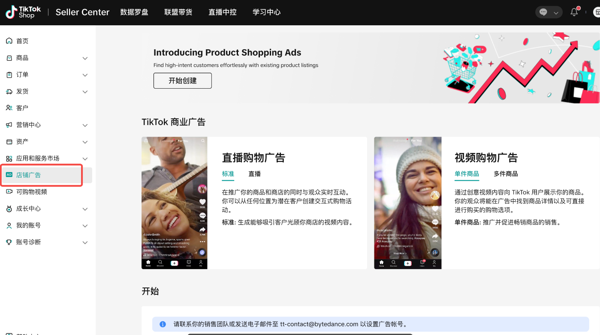Click the people icon beside 客户
The width and height of the screenshot is (600, 335).
(9, 108)
